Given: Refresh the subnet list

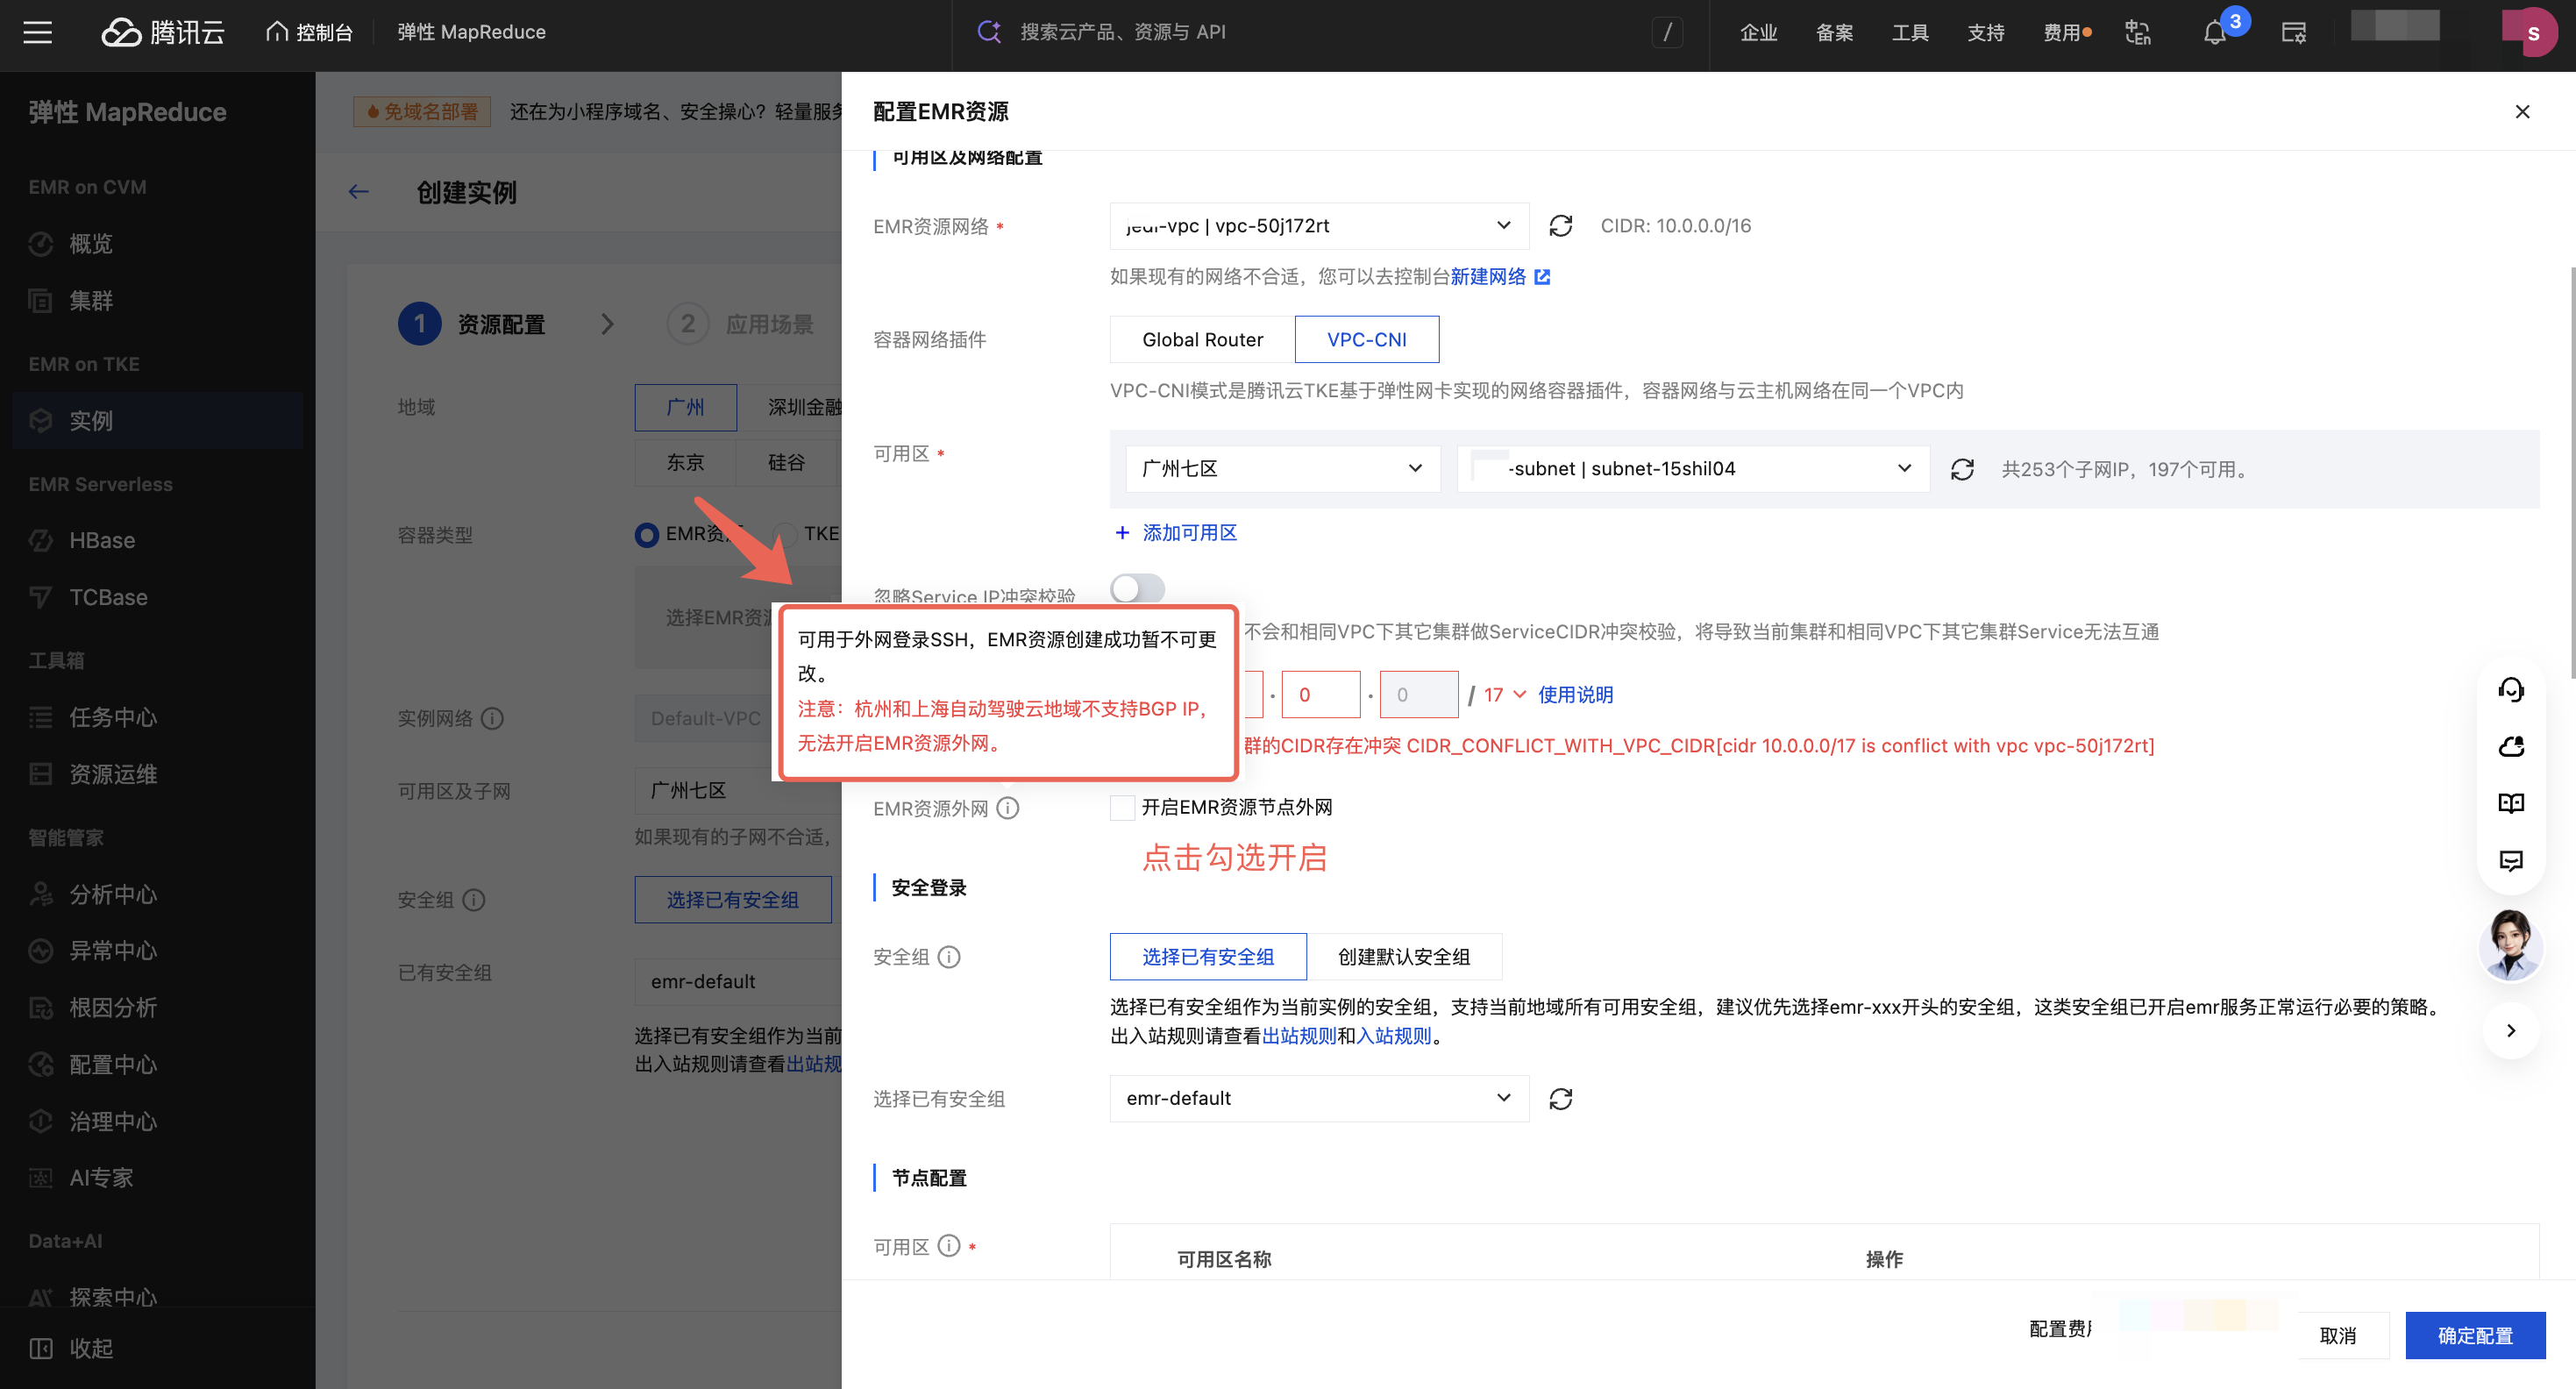Looking at the screenshot, I should [1962, 469].
